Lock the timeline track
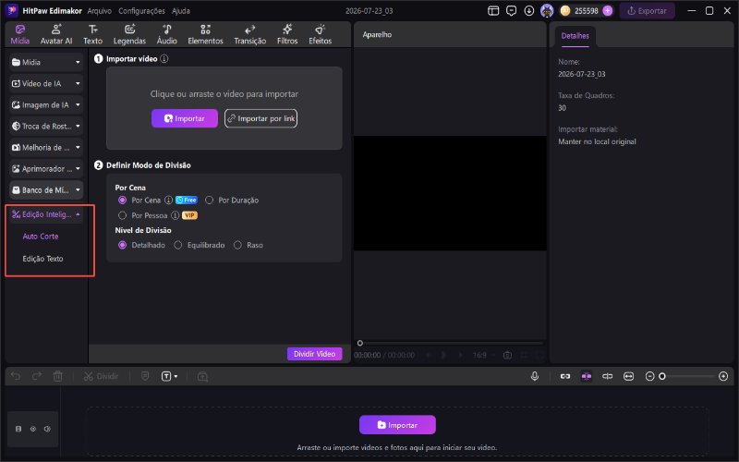Viewport: 739px width, 462px height. [x=18, y=429]
